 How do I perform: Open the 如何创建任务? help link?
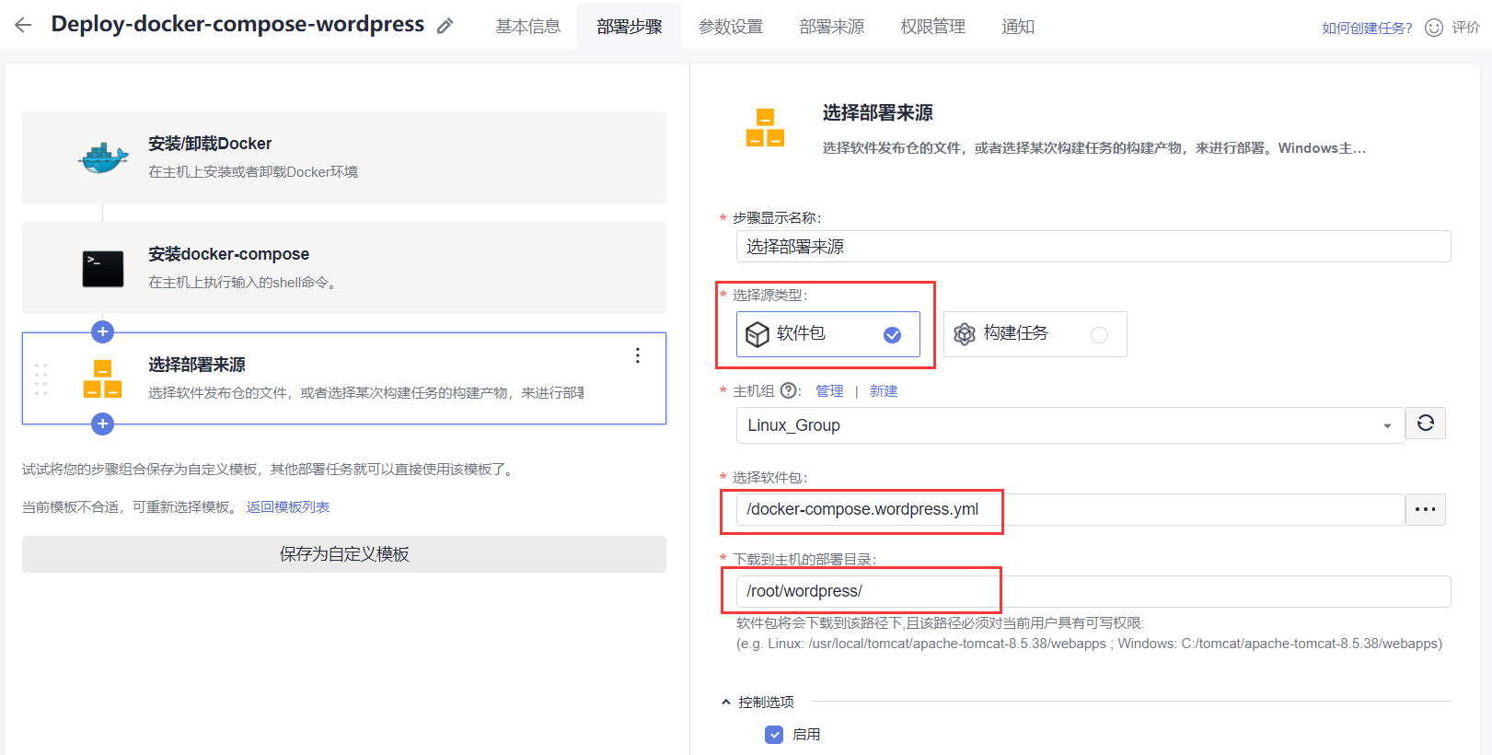point(1367,28)
